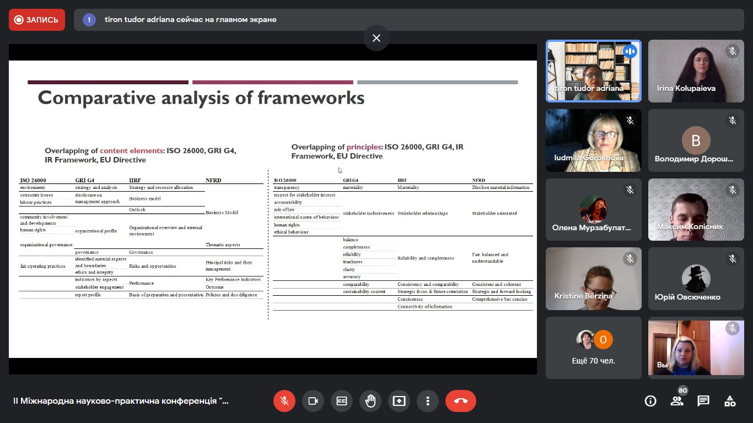Open meeting details info icon
This screenshot has width=753, height=423.
[650, 401]
